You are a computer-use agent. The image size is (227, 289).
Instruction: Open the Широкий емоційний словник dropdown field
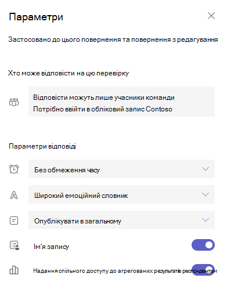[x=121, y=194]
